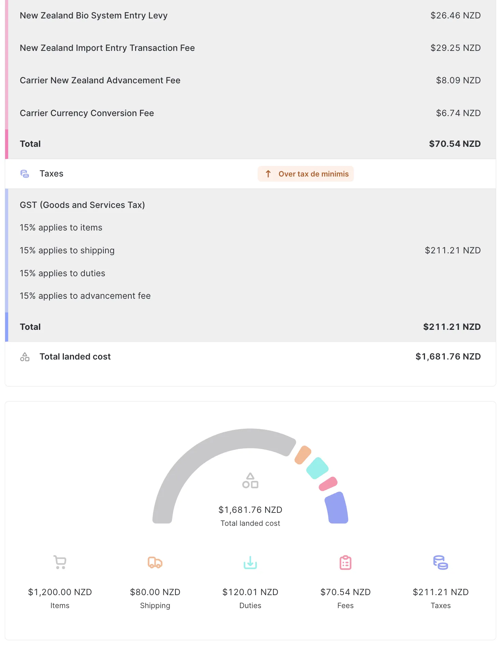Click the shopping cart Items icon

coord(60,562)
